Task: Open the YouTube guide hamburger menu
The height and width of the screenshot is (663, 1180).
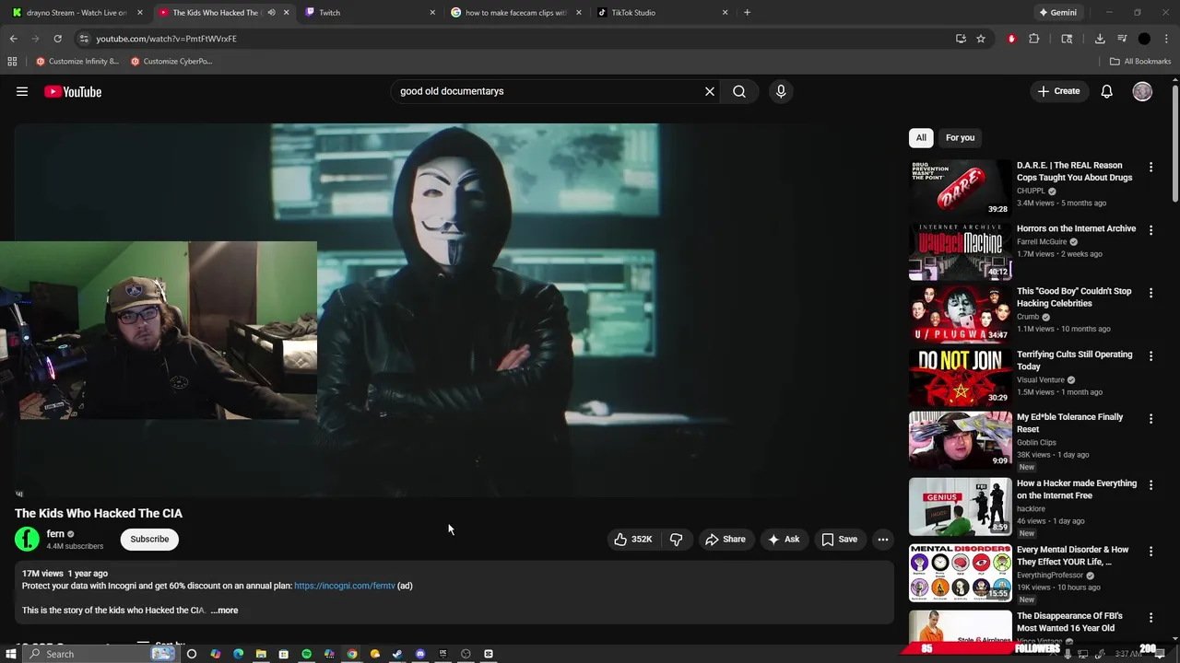Action: click(x=22, y=91)
